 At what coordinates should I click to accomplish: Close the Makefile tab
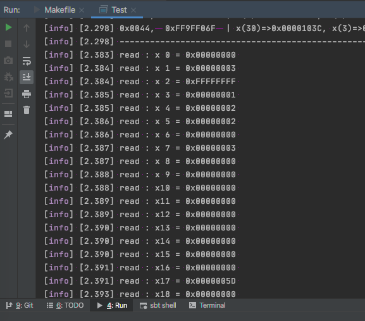coord(82,10)
